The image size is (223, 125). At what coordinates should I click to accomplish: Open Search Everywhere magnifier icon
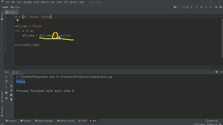tap(216, 7)
